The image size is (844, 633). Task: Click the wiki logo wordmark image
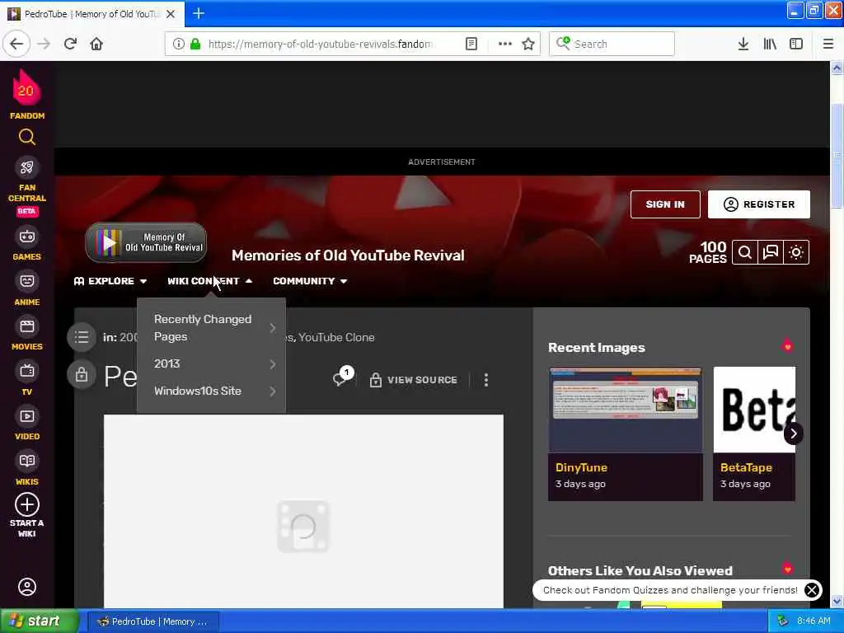[146, 243]
